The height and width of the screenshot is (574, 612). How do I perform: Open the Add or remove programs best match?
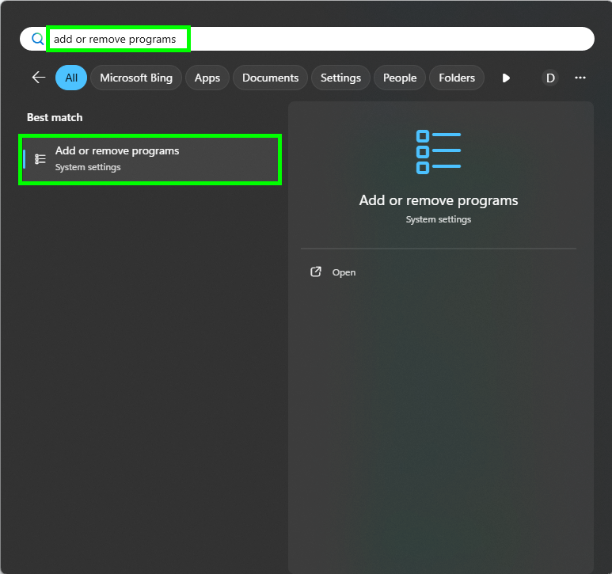150,158
